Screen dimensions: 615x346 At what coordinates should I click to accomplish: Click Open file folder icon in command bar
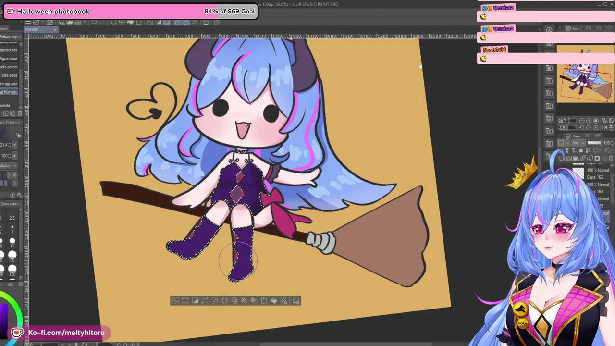point(70,22)
